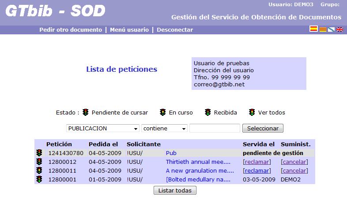Open the PUBLICACION field dropdown
Viewport: 347px width, 207px height.
pyautogui.click(x=103, y=128)
